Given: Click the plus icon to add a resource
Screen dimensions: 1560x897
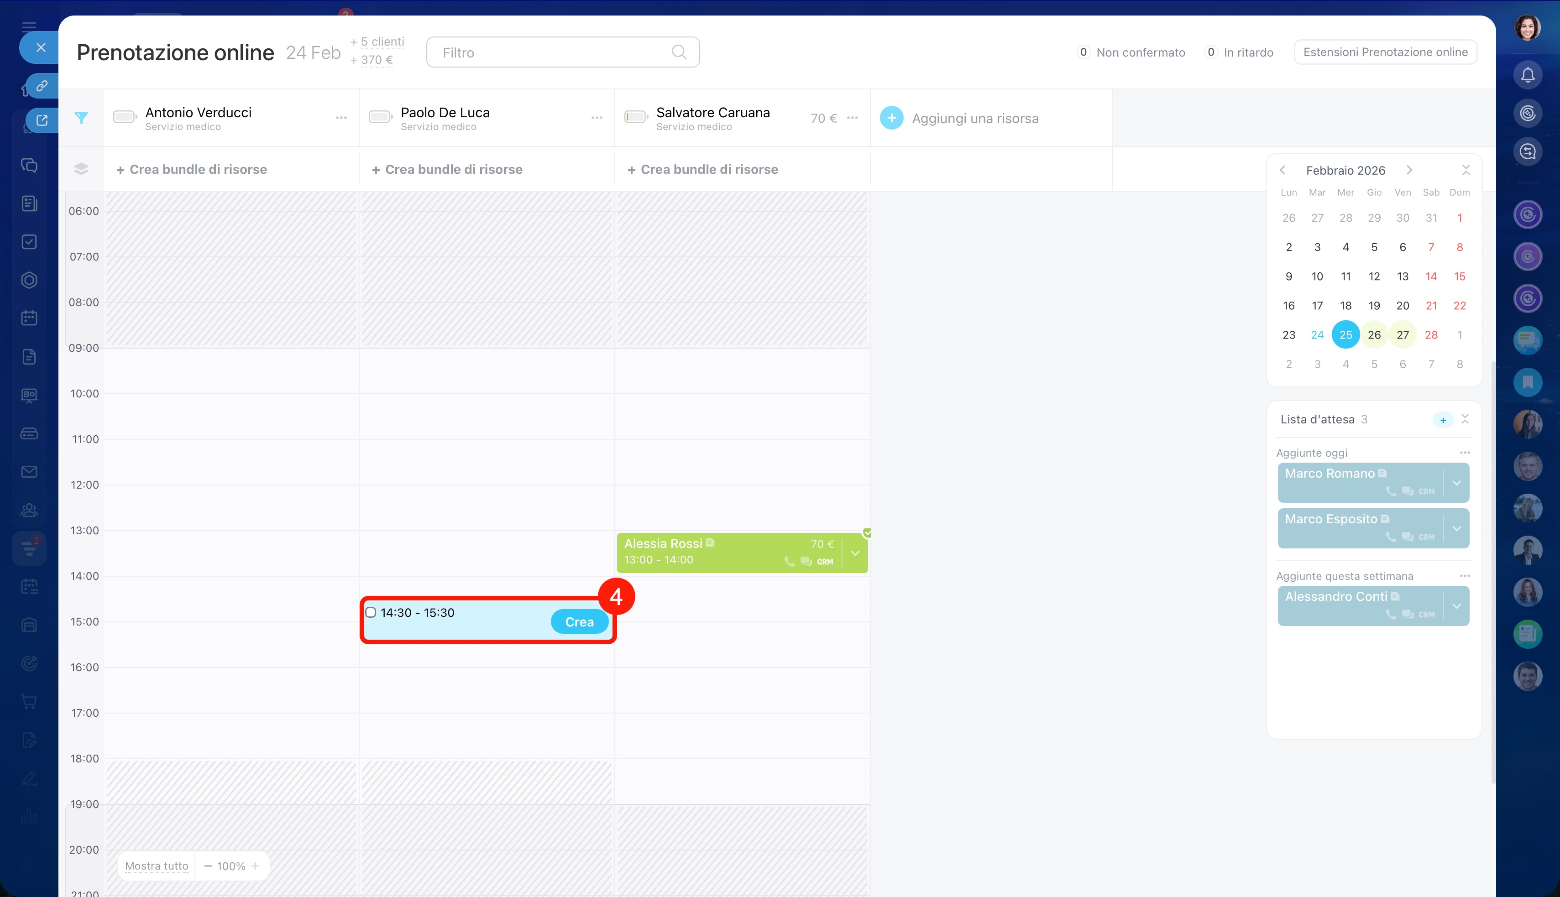Looking at the screenshot, I should tap(891, 118).
